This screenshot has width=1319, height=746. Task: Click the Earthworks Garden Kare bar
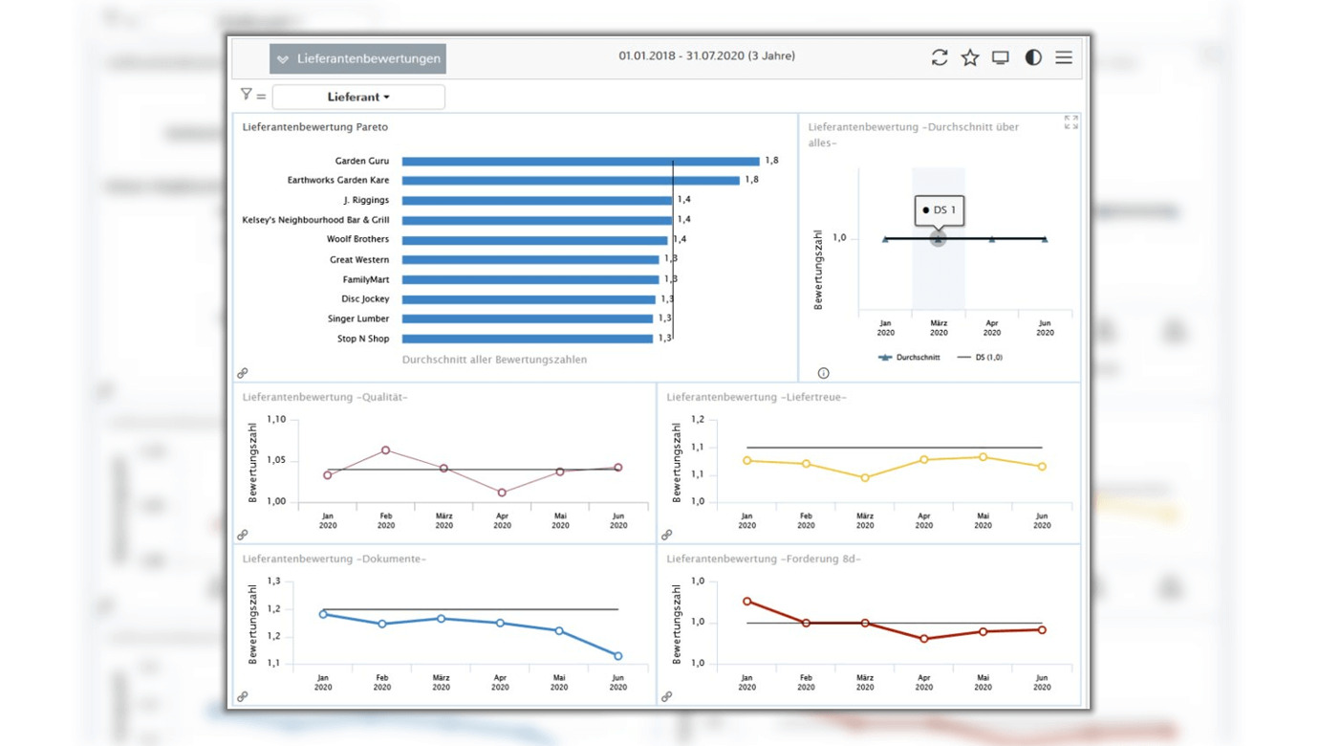click(571, 180)
